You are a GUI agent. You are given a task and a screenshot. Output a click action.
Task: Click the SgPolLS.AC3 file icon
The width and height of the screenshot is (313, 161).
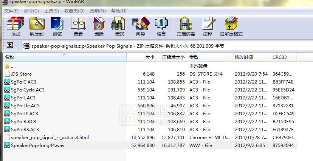(7, 113)
